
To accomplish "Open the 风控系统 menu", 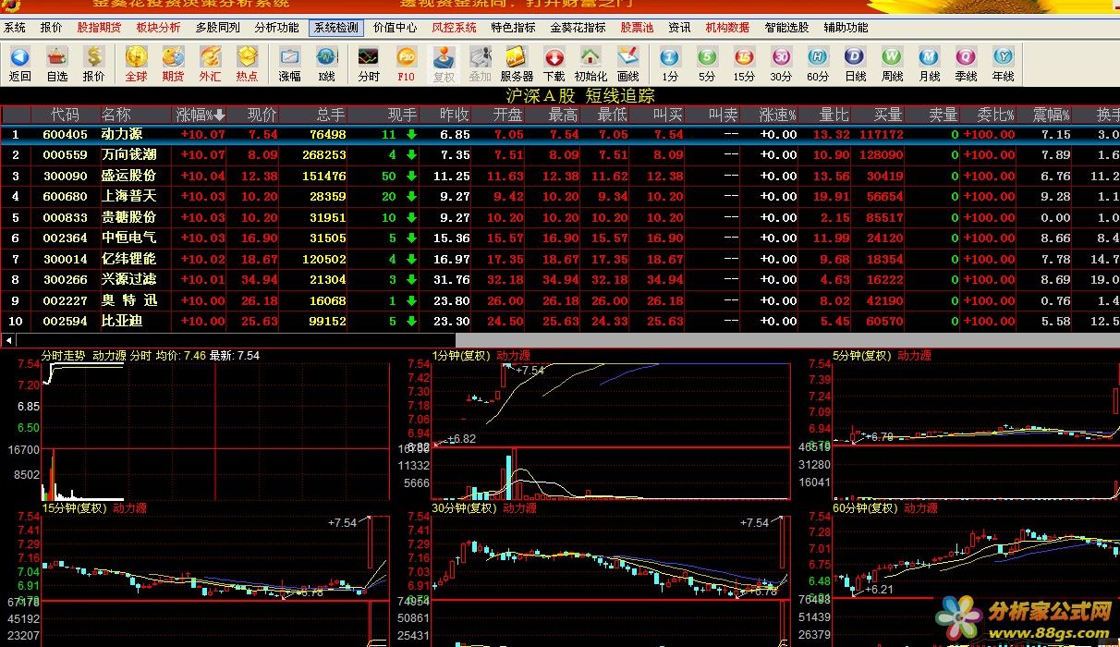I will click(455, 28).
